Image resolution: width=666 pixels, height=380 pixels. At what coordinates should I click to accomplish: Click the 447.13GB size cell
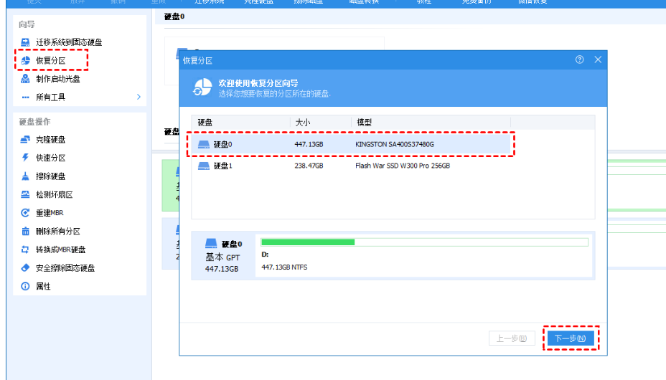pos(309,145)
